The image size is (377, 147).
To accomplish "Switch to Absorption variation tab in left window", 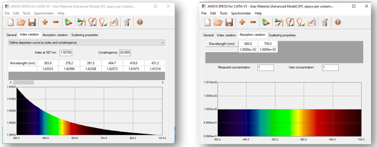I will tap(55, 35).
